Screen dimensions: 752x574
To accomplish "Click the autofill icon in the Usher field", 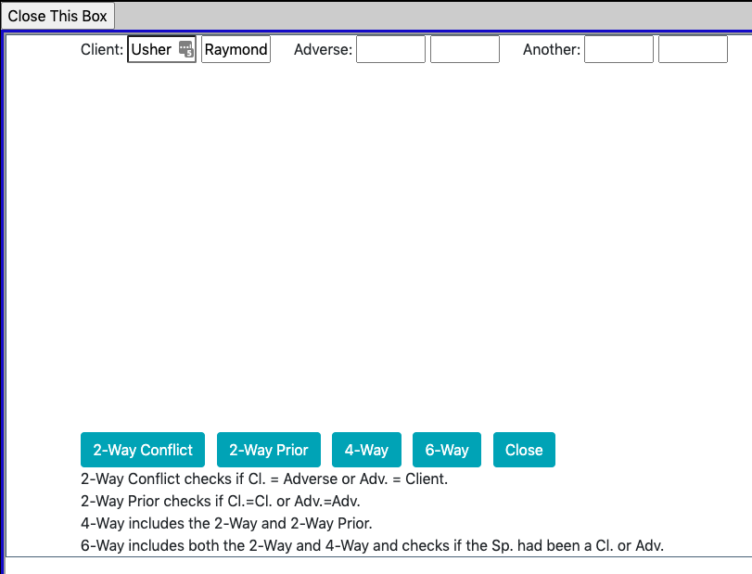I will [185, 50].
